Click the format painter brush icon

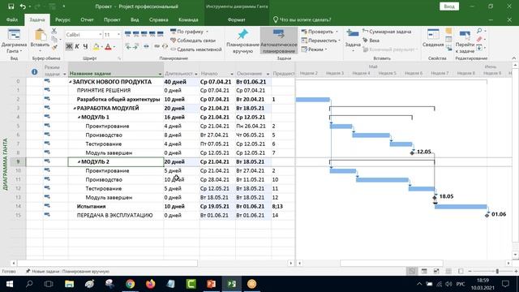[x=54, y=47]
